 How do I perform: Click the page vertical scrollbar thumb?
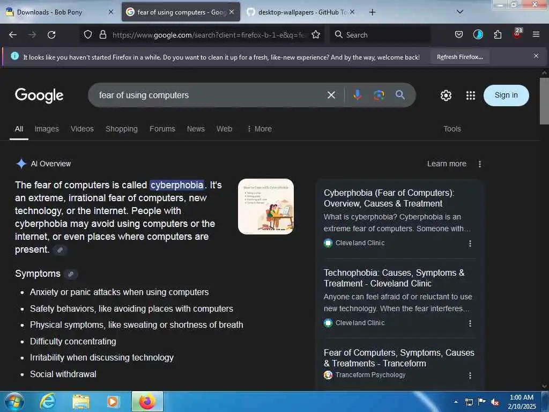click(544, 101)
